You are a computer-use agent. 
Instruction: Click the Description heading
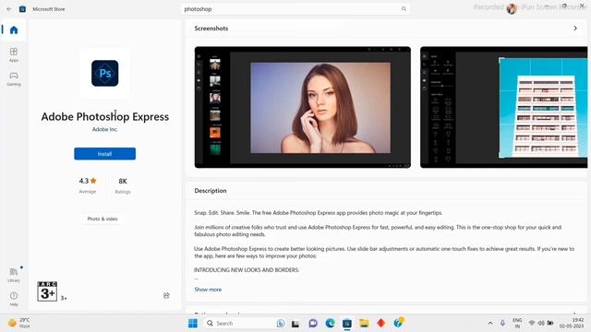[211, 191]
